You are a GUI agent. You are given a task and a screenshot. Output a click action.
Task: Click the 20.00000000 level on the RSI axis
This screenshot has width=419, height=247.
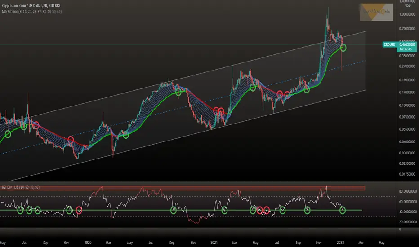(x=408, y=222)
